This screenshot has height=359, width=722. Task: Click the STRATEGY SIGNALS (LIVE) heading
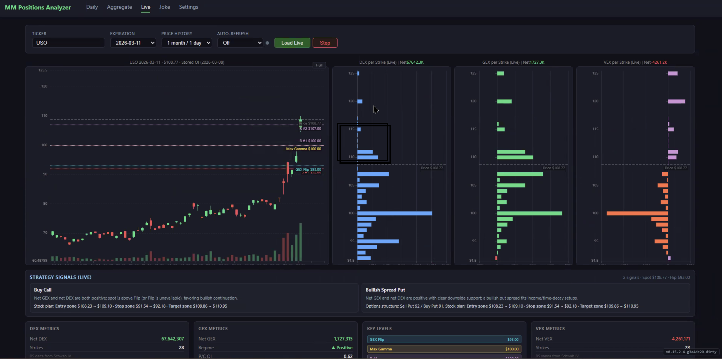point(60,277)
